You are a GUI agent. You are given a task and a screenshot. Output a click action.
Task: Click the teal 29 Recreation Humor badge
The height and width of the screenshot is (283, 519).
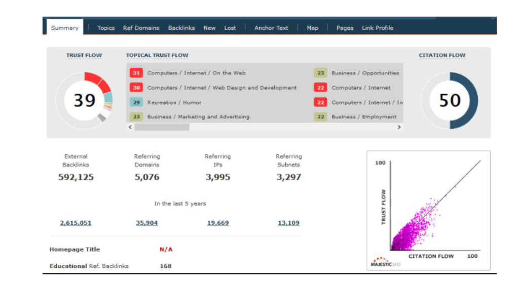click(x=136, y=102)
